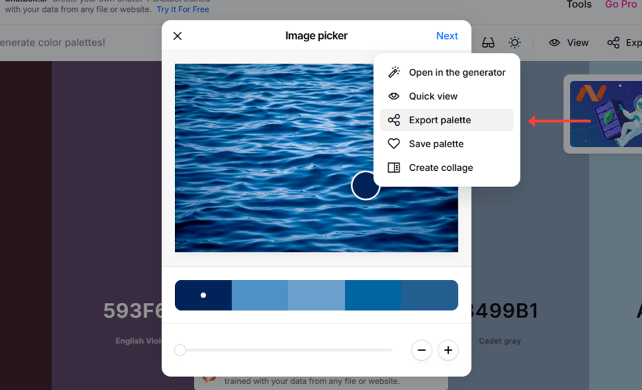Click the Go Pro link
The width and height of the screenshot is (642, 390).
(x=621, y=5)
